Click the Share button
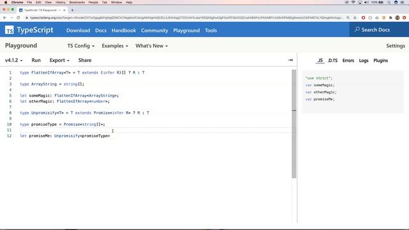 pyautogui.click(x=85, y=60)
